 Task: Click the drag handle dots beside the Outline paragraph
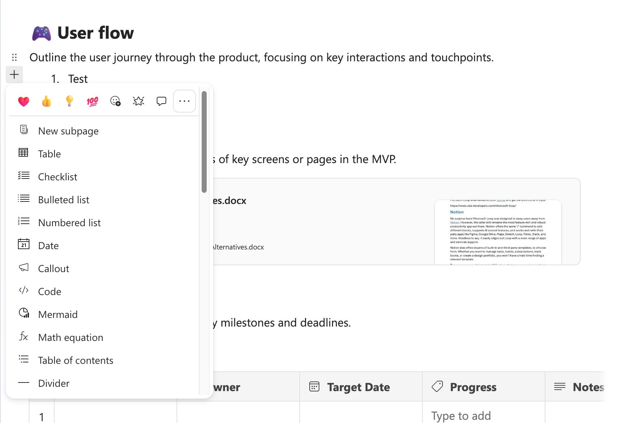pyautogui.click(x=14, y=57)
